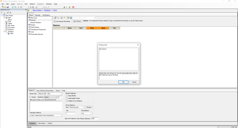Click the worksheet edit setup icon
238x128 pixels.
62,18
